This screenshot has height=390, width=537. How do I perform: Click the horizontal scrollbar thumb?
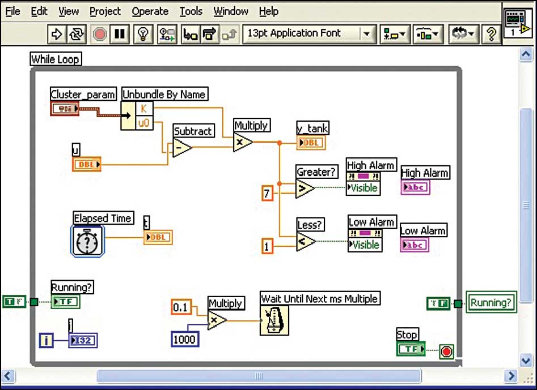coord(259,376)
